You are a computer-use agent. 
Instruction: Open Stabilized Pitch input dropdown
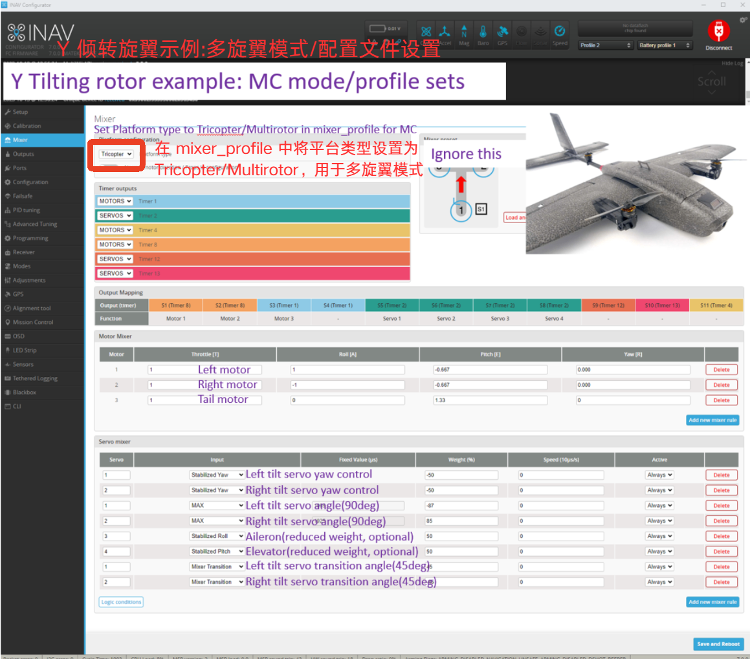point(217,552)
